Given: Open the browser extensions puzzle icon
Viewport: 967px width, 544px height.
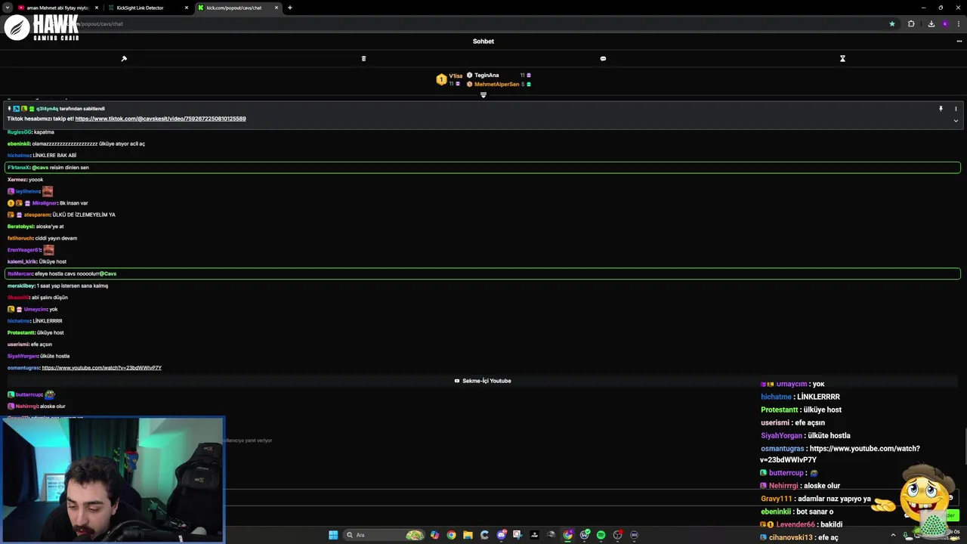Looking at the screenshot, I should 911,23.
